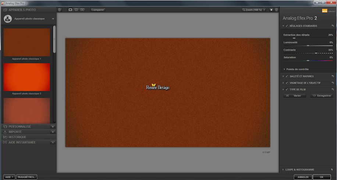Open the APPAREILS PHOTO section header
The image size is (337, 180).
pos(29,10)
